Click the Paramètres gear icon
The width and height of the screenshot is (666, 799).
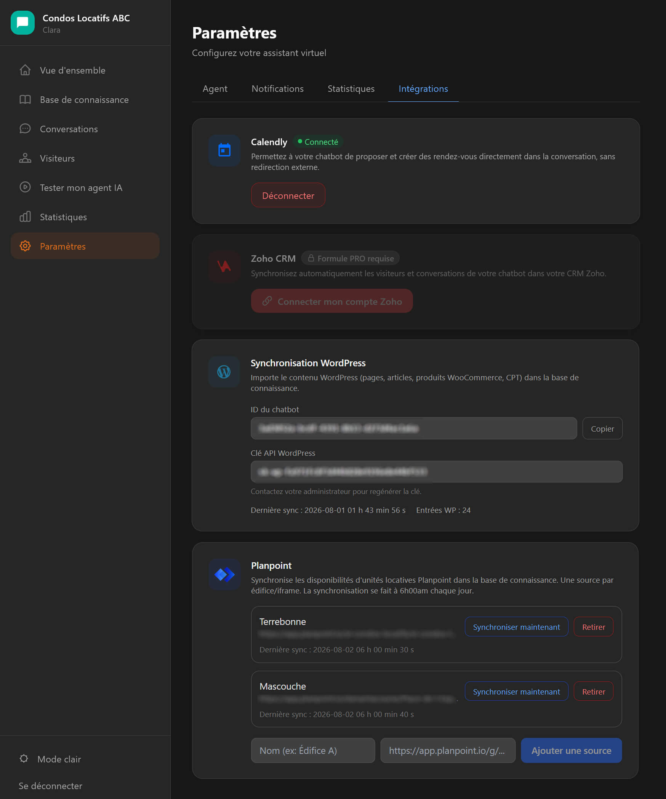click(25, 246)
